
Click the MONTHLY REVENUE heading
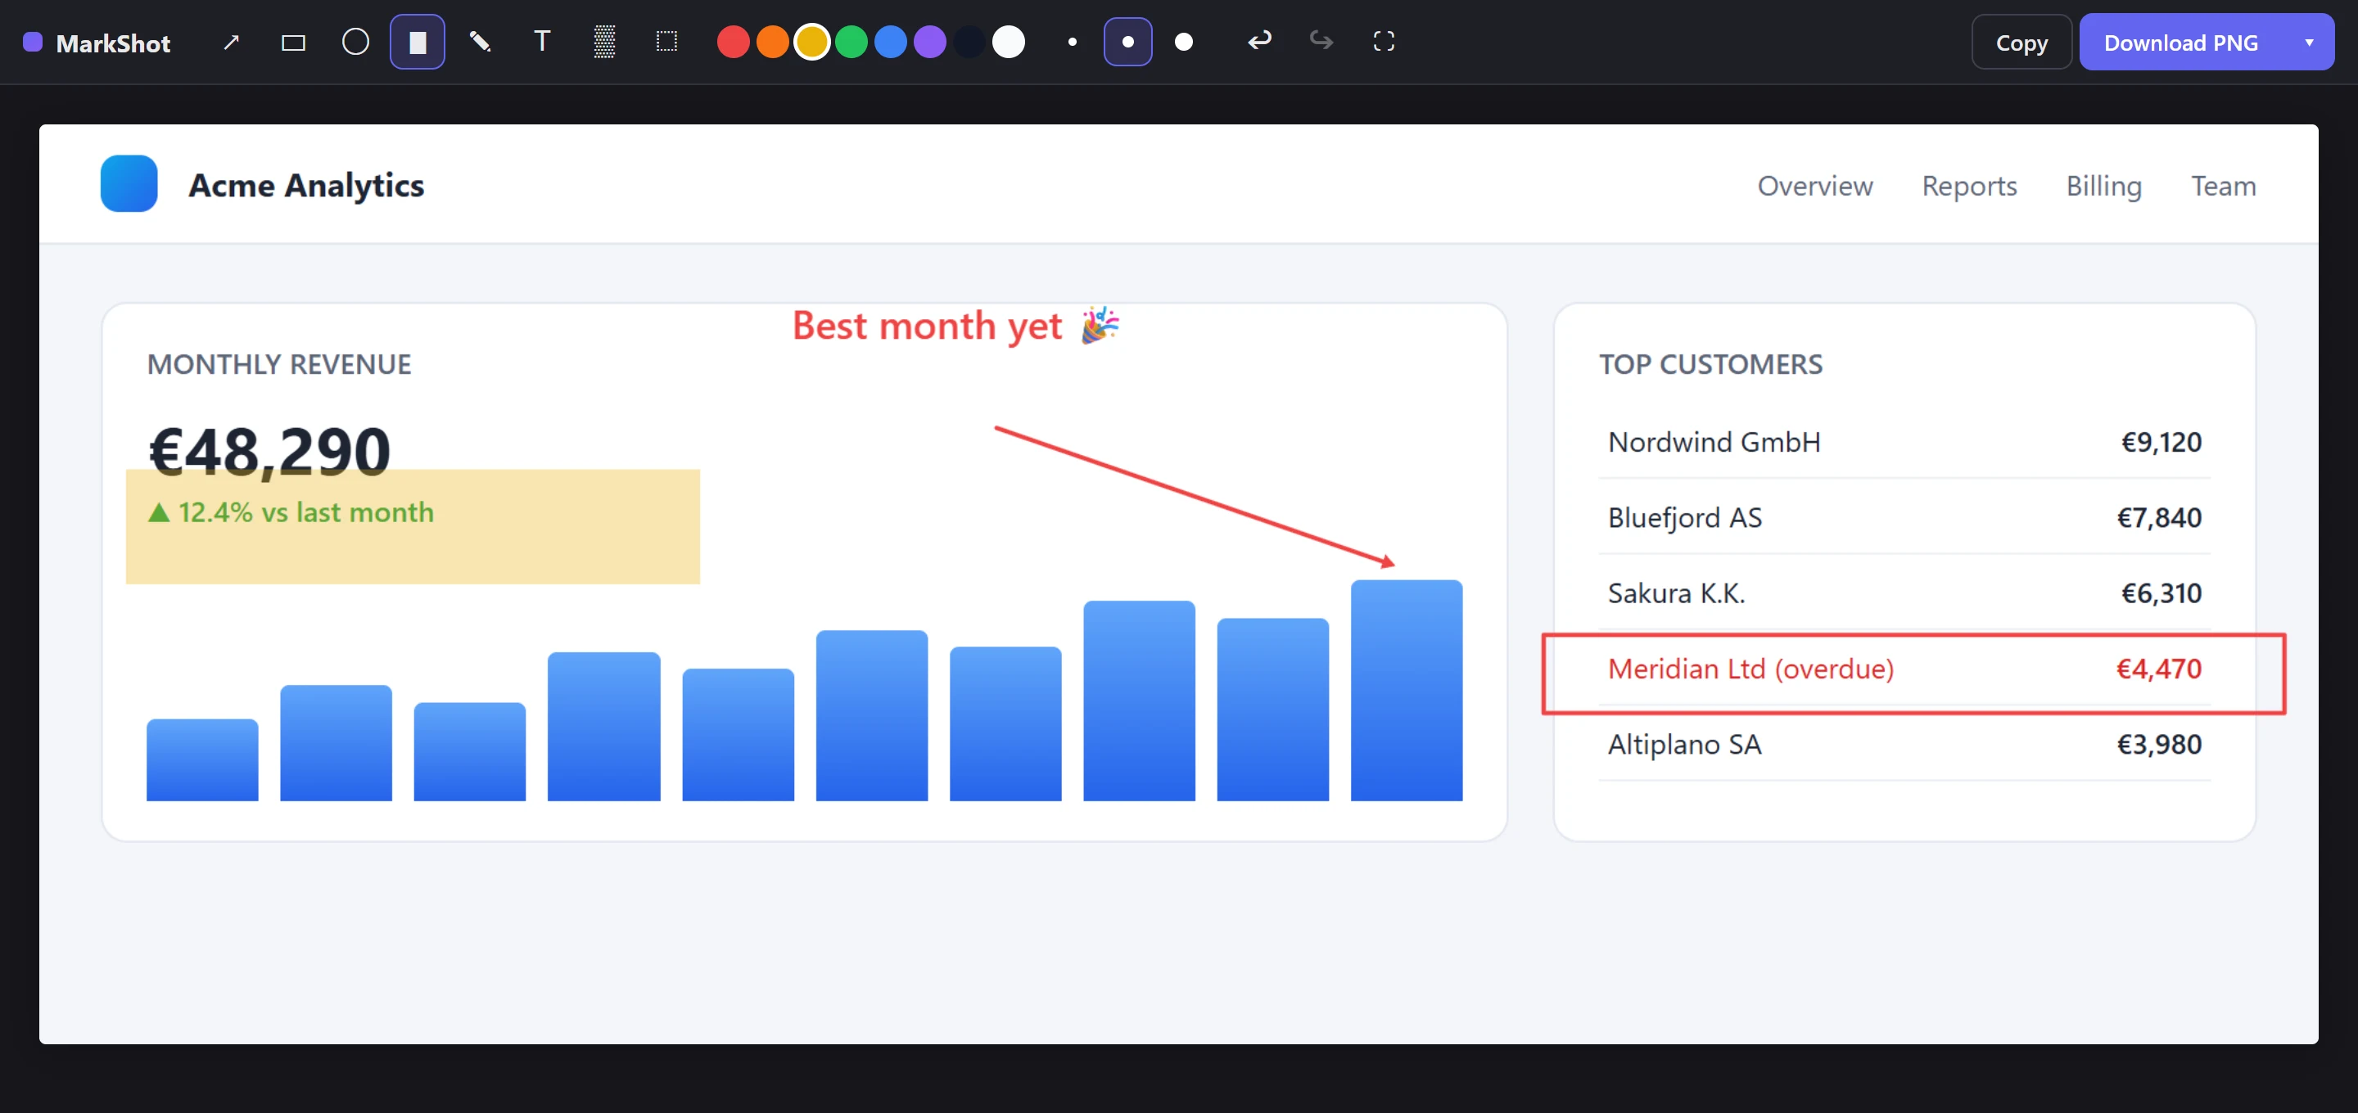point(279,364)
